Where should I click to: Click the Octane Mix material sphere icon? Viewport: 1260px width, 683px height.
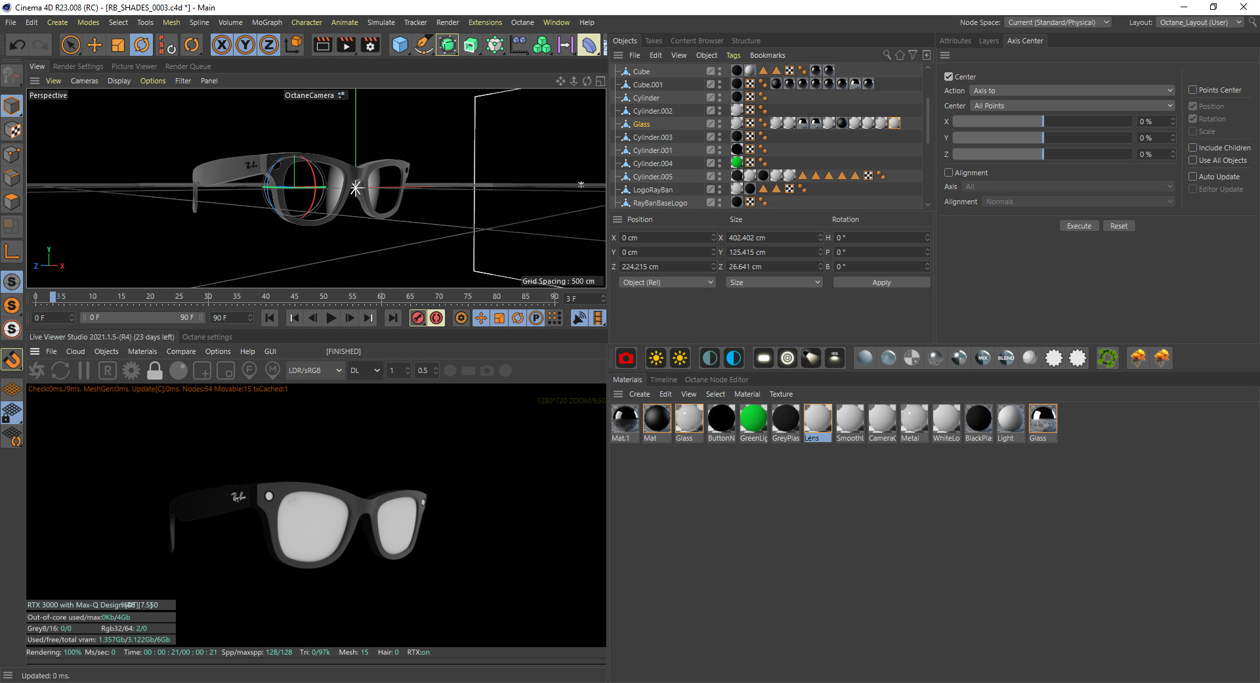982,358
